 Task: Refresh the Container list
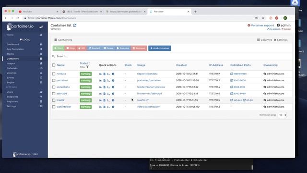point(75,25)
